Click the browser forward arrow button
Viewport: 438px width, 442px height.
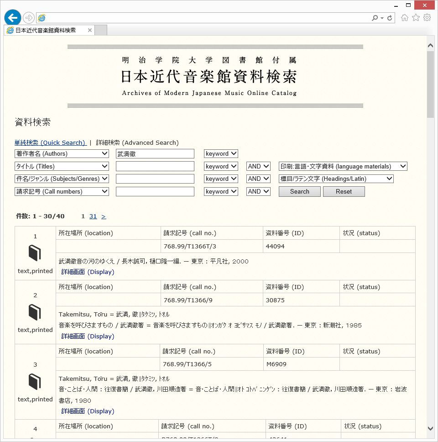pyautogui.click(x=29, y=18)
